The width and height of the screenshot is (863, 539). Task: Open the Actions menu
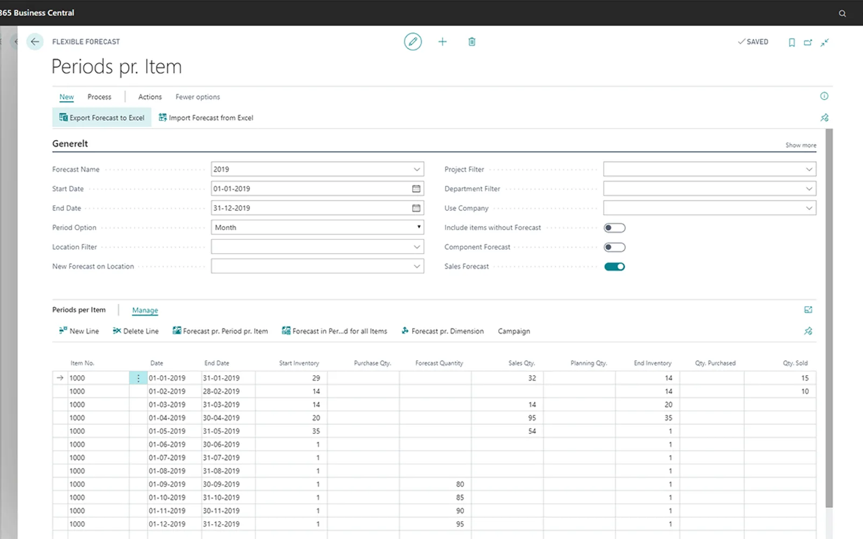(x=150, y=97)
